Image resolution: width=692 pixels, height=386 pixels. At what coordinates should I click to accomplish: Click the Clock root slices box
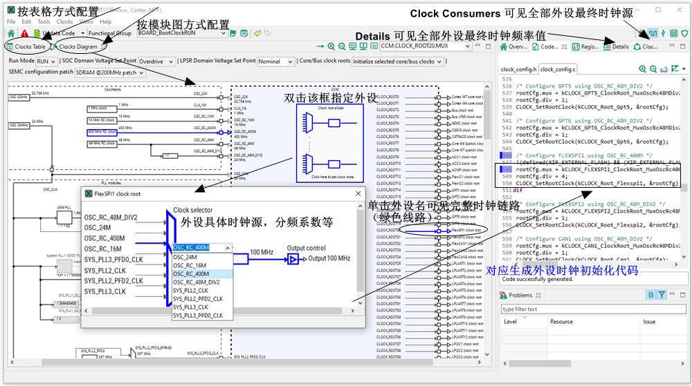point(330,143)
